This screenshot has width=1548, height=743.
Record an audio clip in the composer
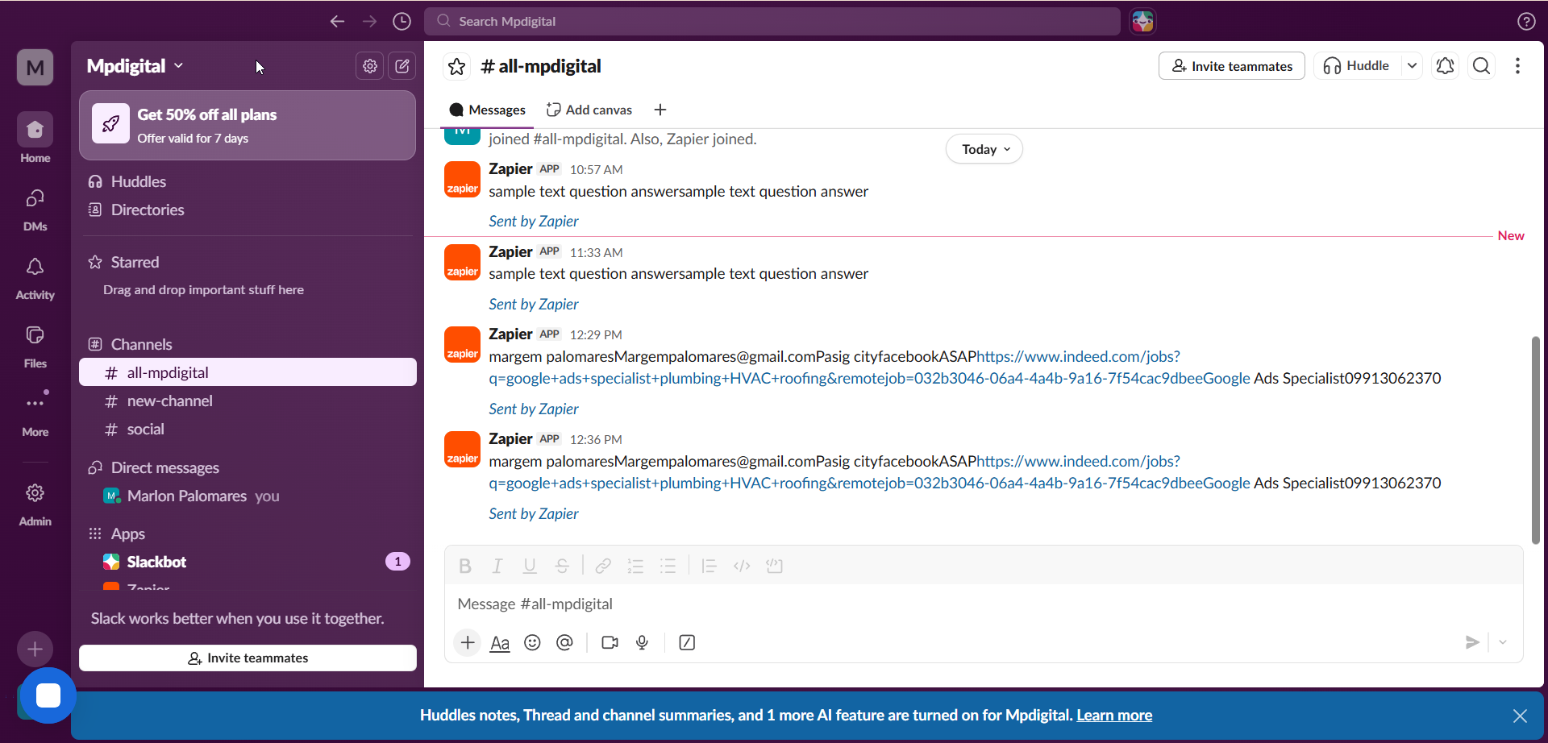click(642, 642)
